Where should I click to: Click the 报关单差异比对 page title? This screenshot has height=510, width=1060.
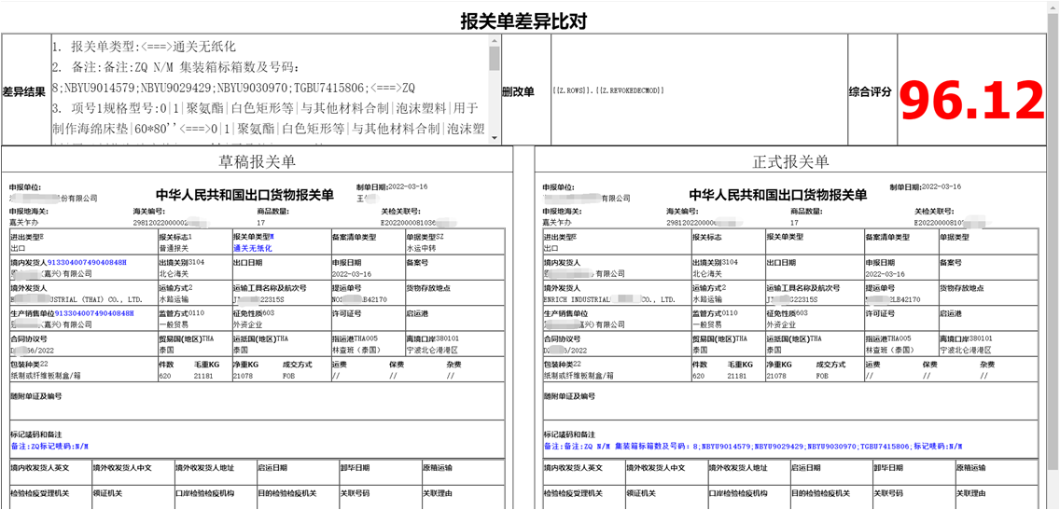523,21
